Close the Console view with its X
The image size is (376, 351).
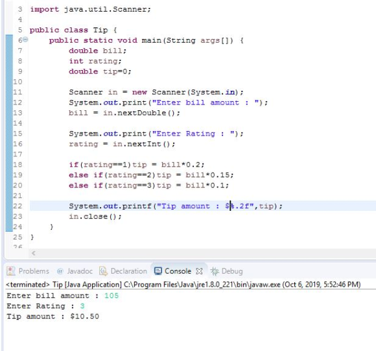[199, 271]
